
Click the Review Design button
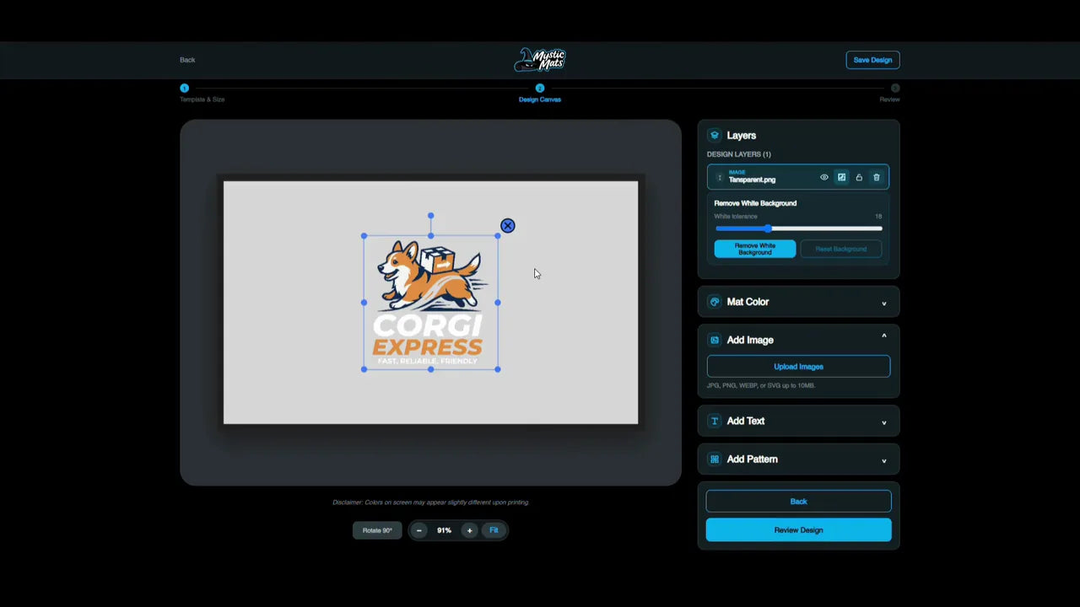click(x=798, y=530)
